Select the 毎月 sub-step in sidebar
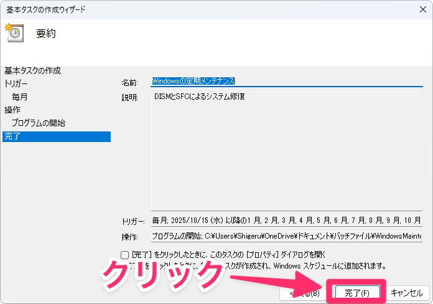 (20, 97)
